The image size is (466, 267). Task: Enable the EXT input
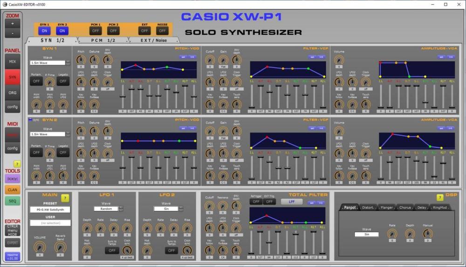(x=144, y=31)
